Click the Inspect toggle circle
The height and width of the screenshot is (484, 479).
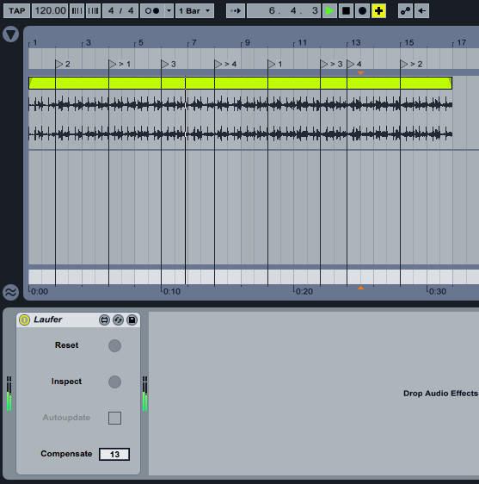coord(114,382)
